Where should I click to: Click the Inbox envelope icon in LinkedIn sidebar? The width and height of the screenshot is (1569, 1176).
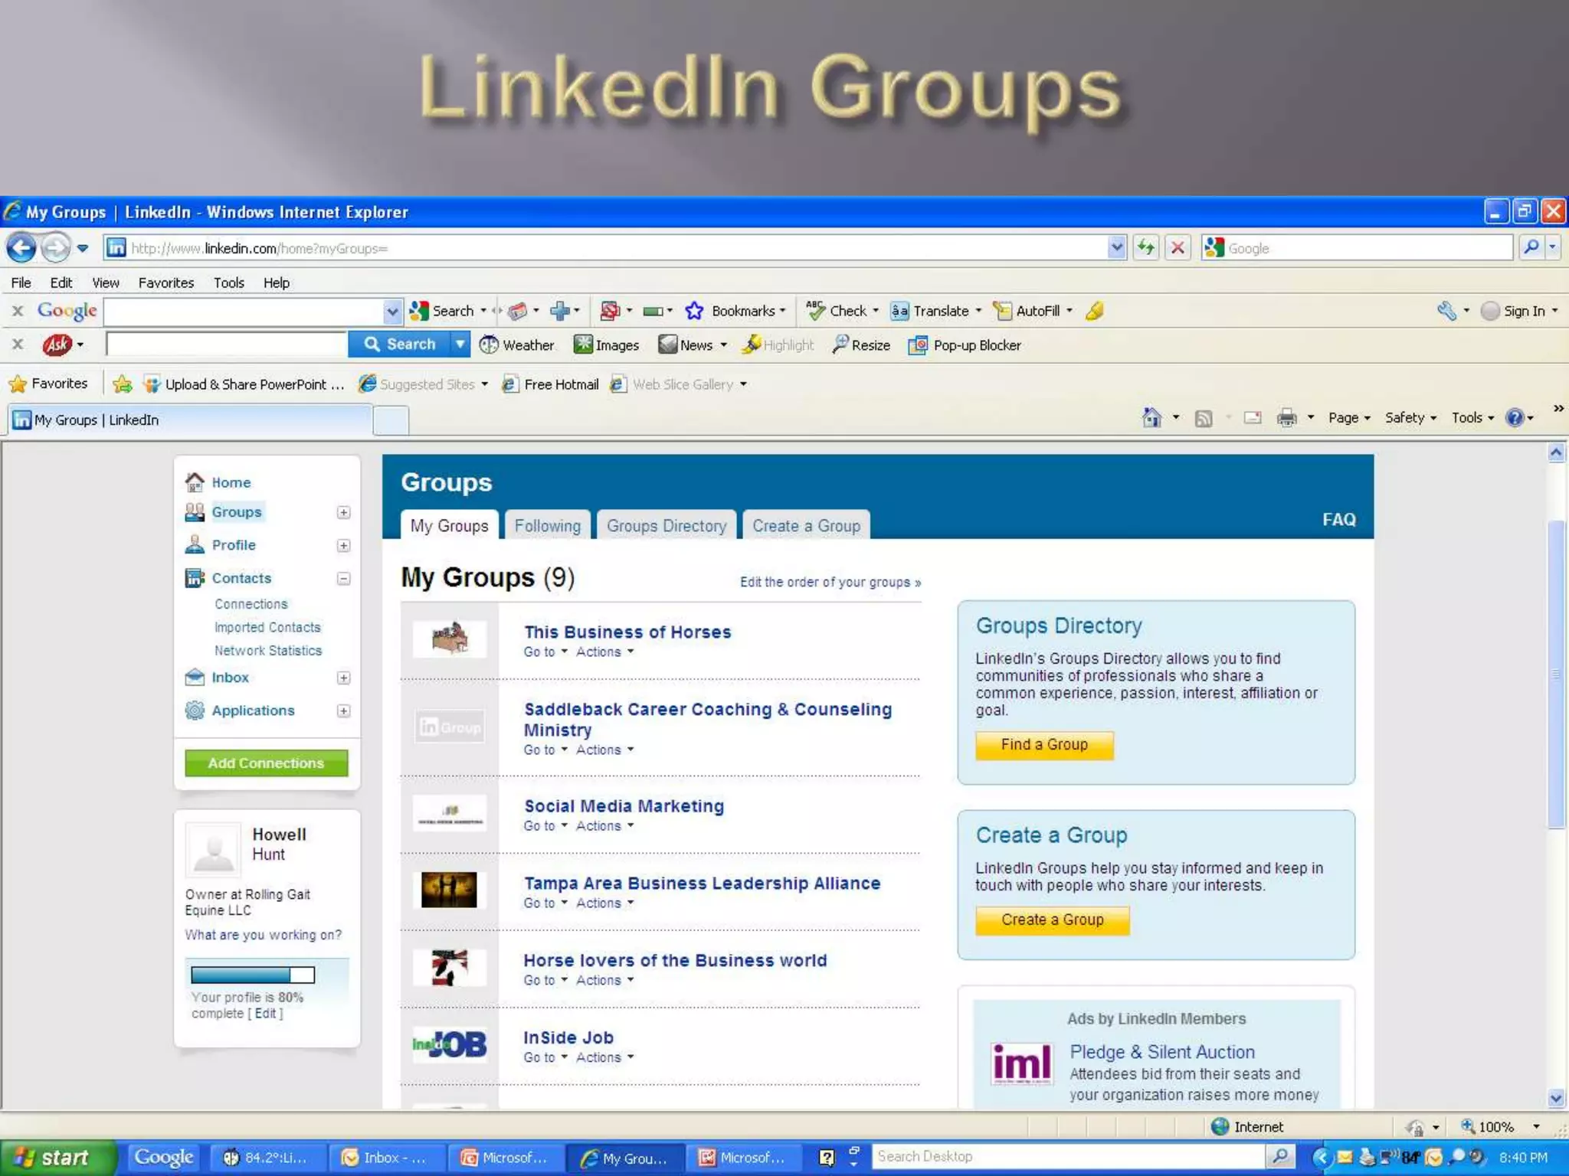pos(195,677)
